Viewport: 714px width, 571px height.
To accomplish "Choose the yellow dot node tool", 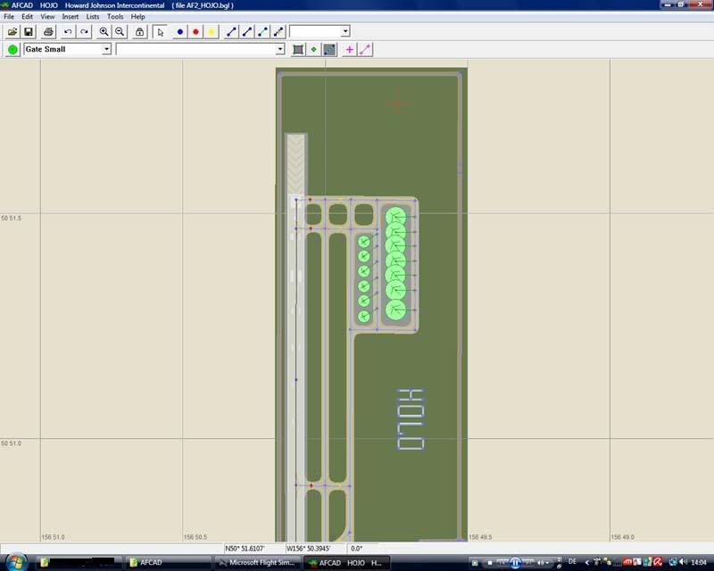I will point(212,32).
